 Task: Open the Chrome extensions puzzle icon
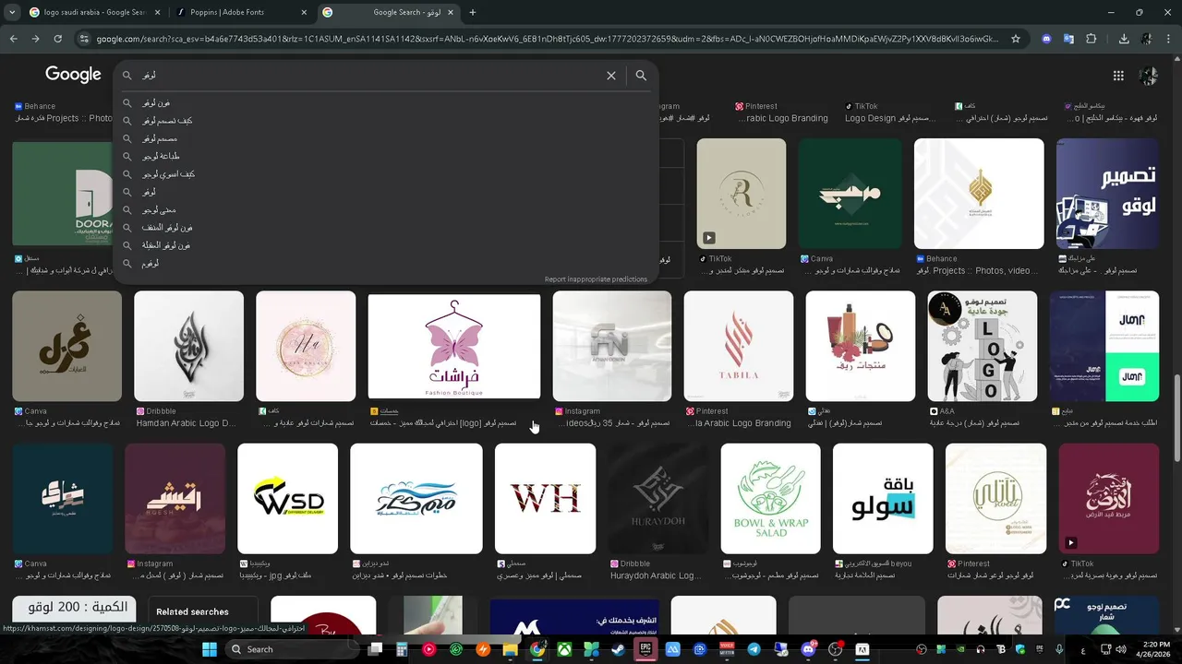[1092, 39]
